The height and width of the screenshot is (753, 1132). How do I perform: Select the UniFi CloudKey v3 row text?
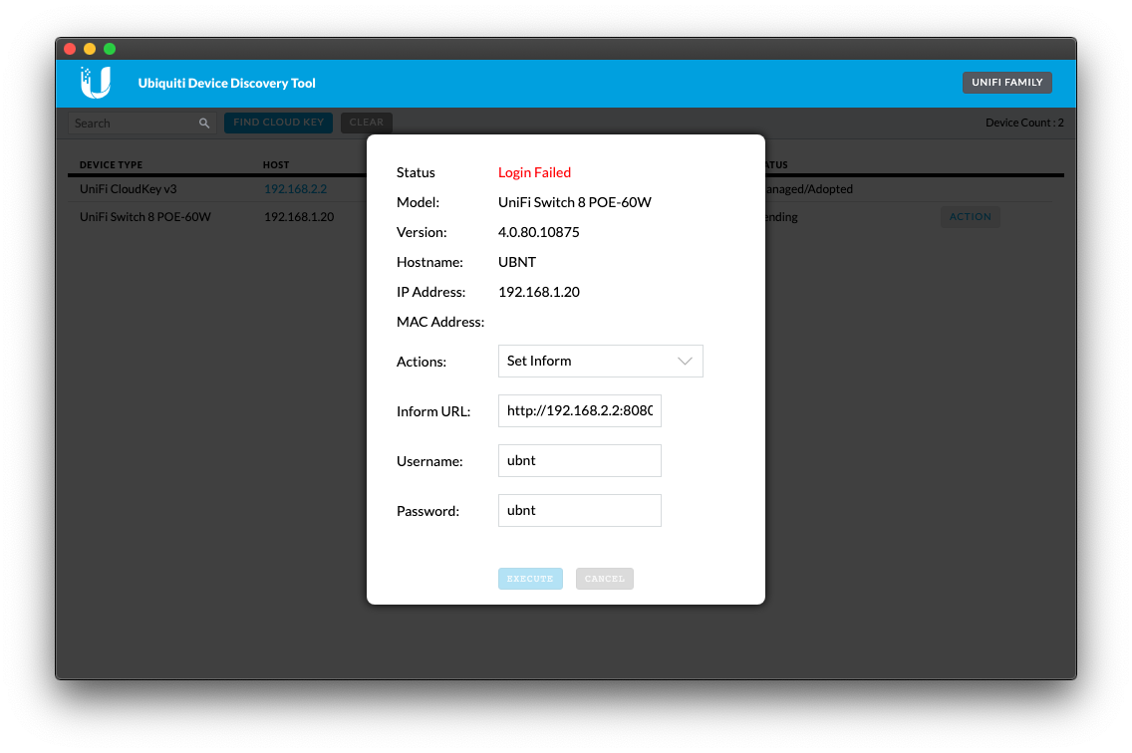(x=129, y=189)
